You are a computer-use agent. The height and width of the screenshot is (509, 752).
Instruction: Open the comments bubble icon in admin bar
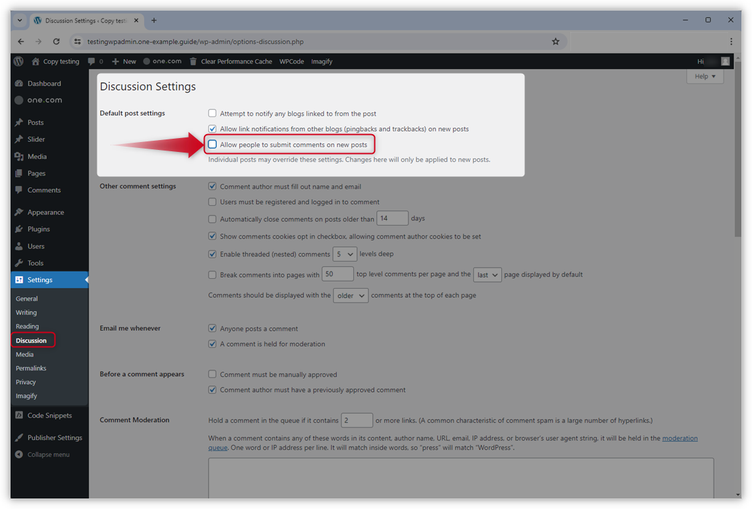tap(91, 61)
